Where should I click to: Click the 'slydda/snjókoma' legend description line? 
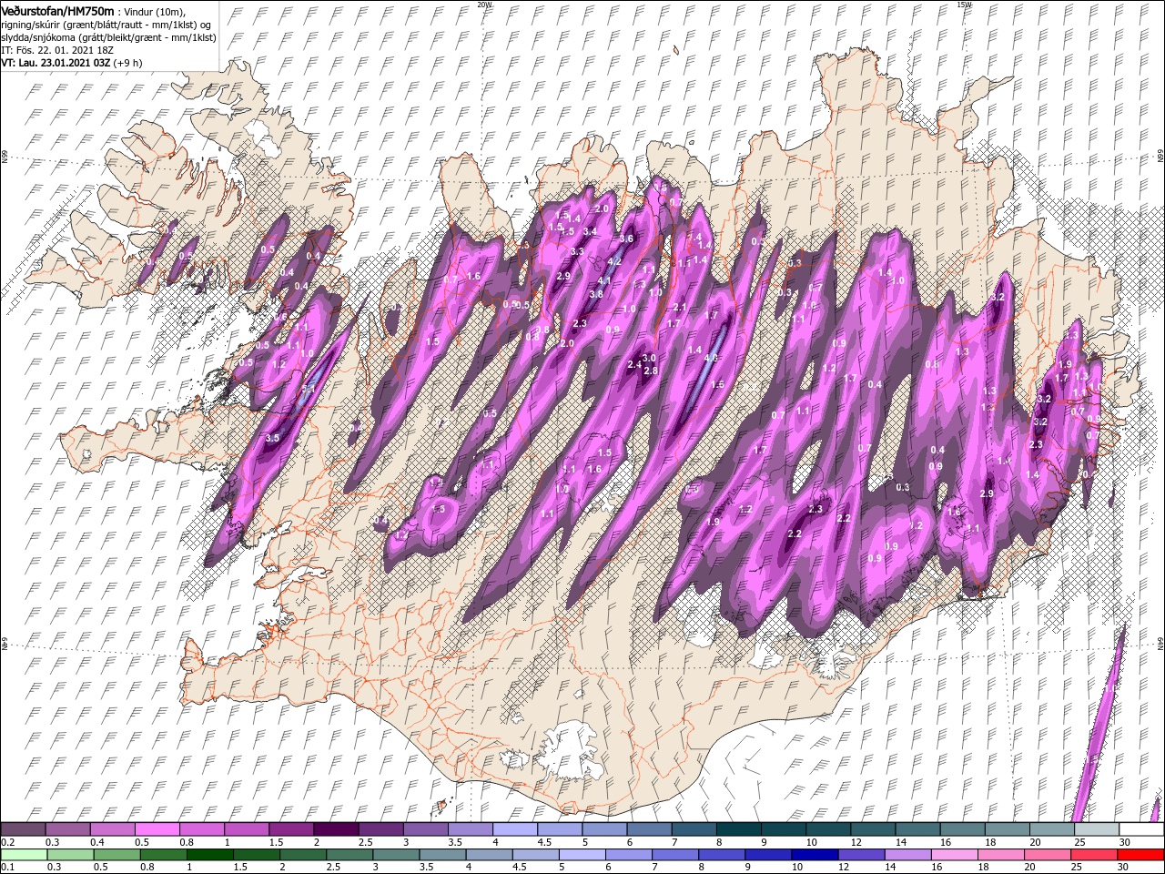click(x=108, y=38)
